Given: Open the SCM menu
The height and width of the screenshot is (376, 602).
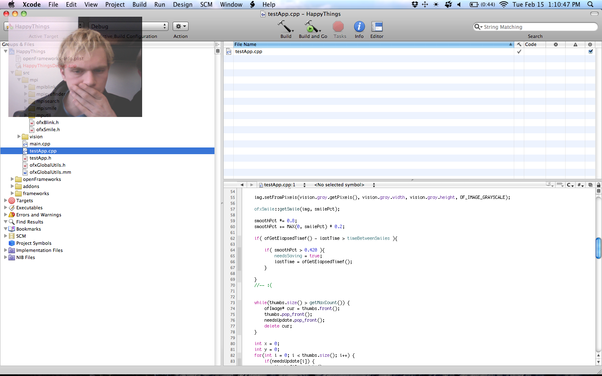Looking at the screenshot, I should [x=206, y=5].
